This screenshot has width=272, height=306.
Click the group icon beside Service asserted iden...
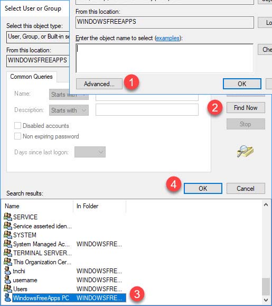point(8,225)
